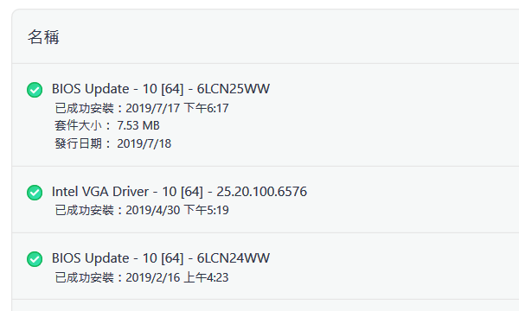Click the install time 2019/2/16 上午4:23
Image resolution: width=519 pixels, height=311 pixels.
177,277
